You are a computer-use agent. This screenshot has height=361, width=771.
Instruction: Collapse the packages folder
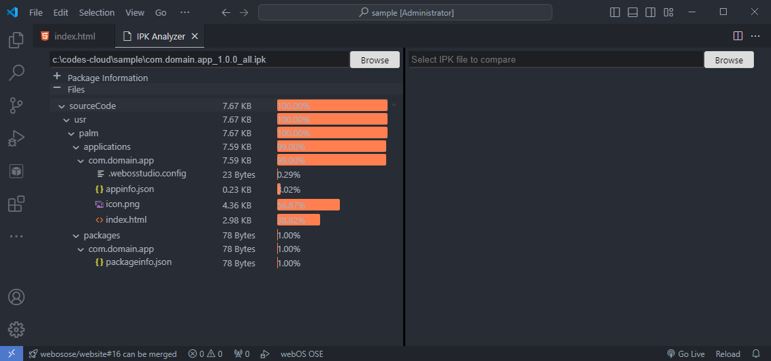(x=76, y=236)
